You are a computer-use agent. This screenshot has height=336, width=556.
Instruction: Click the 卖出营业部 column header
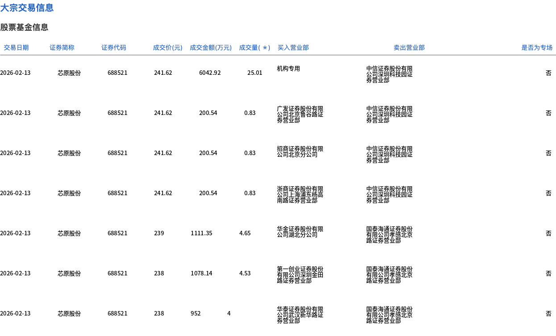409,48
